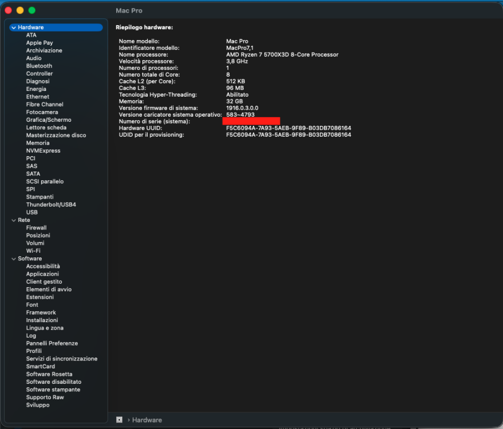Open Servizi di sincronizzazione entry
The height and width of the screenshot is (429, 503).
pyautogui.click(x=62, y=359)
